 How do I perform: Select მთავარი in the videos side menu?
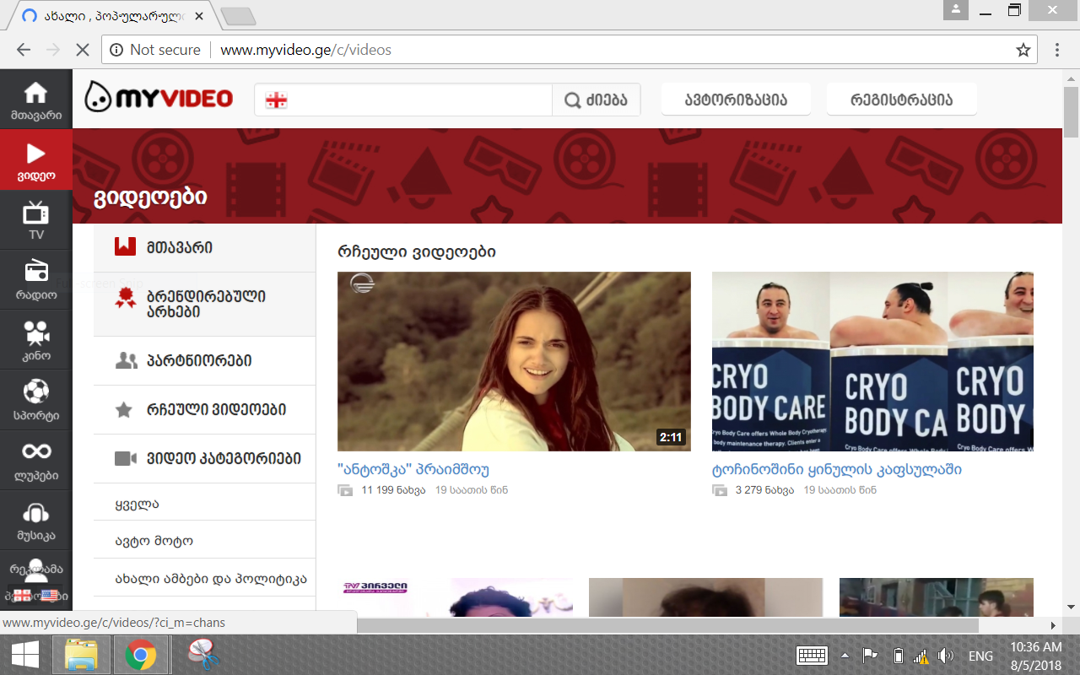[x=204, y=248]
